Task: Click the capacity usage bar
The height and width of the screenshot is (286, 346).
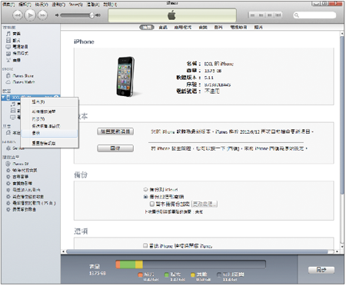Action: pyautogui.click(x=191, y=264)
